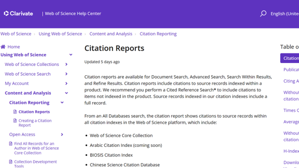Click 'Chinese Science Citation Database' bullet
Screen dimensions: 299x168
[125, 165]
